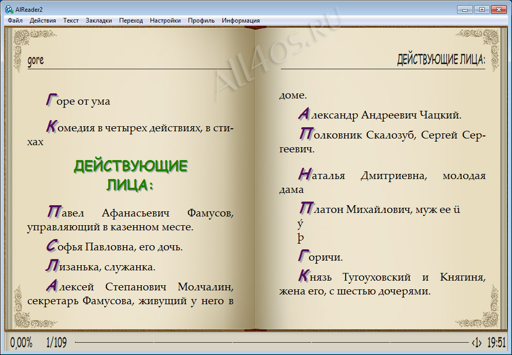Click the green heading ДЕЙСТВУЮЩИЕ ЛИЦА: on left page
The width and height of the screenshot is (512, 355).
coord(130,175)
